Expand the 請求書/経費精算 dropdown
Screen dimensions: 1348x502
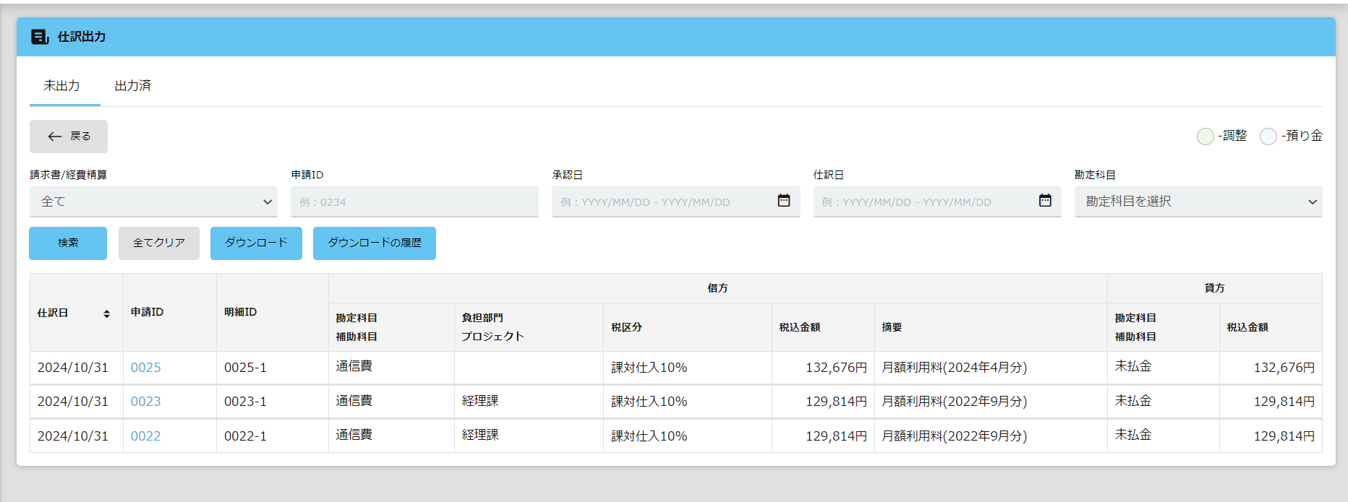153,202
